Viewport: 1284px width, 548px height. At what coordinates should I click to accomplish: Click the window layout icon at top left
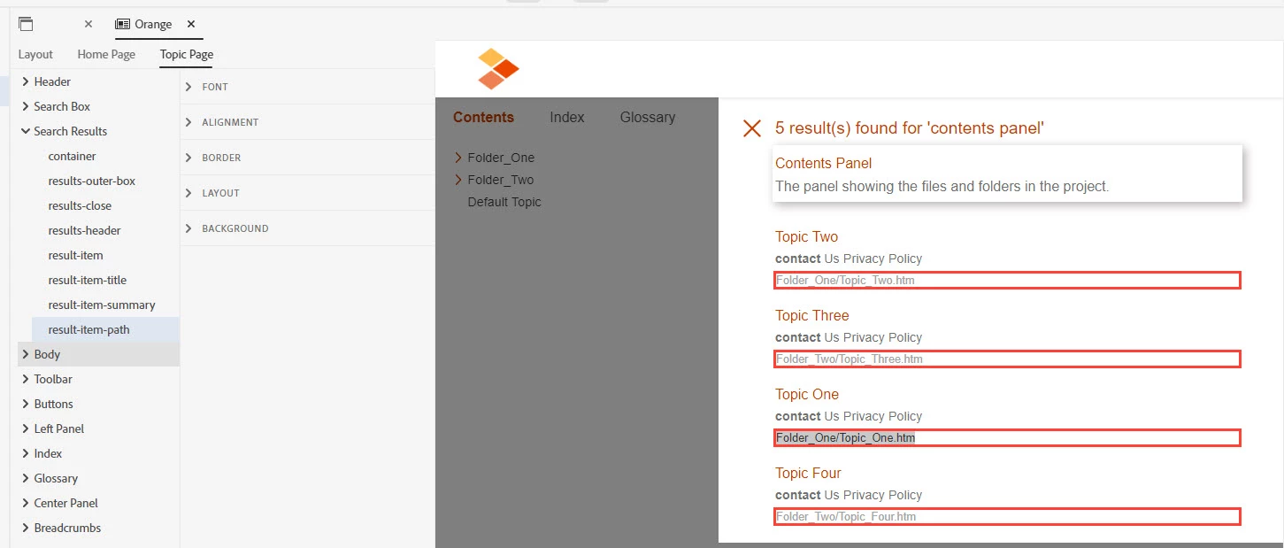26,24
